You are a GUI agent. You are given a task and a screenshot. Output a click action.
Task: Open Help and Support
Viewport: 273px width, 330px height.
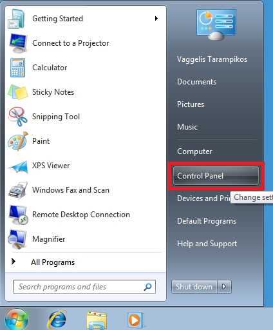tap(207, 244)
